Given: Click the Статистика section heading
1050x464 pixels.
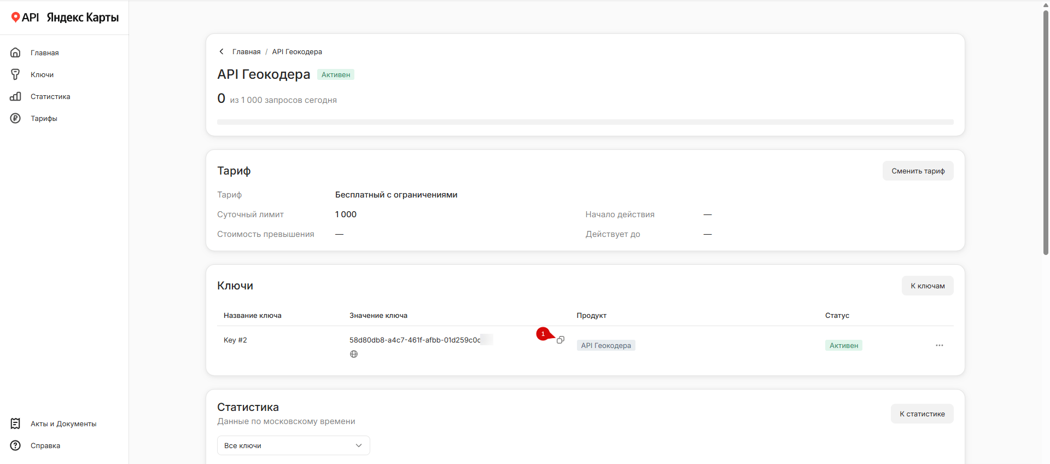Looking at the screenshot, I should pos(248,407).
